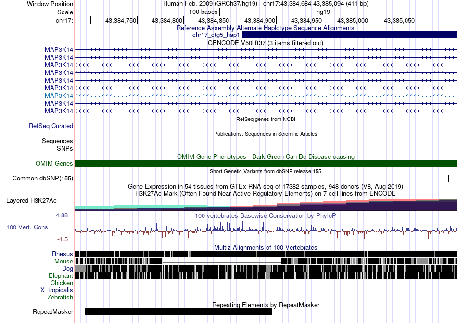Click the Elephant species label
The image size is (457, 323).
pyautogui.click(x=61, y=275)
